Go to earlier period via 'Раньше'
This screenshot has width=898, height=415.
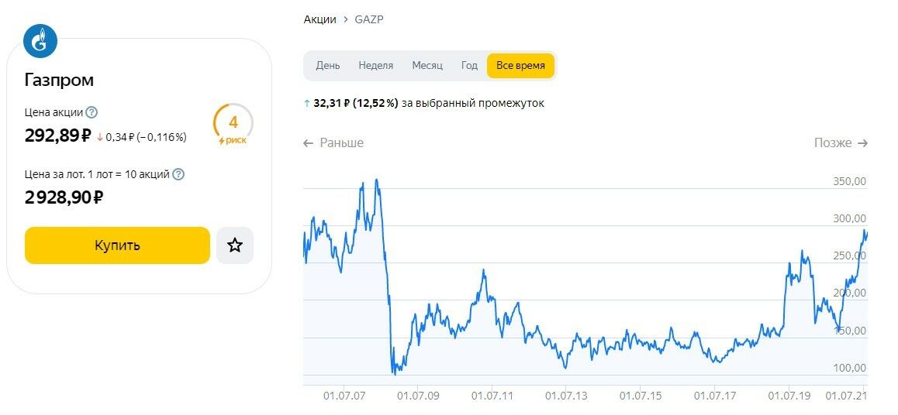[341, 143]
